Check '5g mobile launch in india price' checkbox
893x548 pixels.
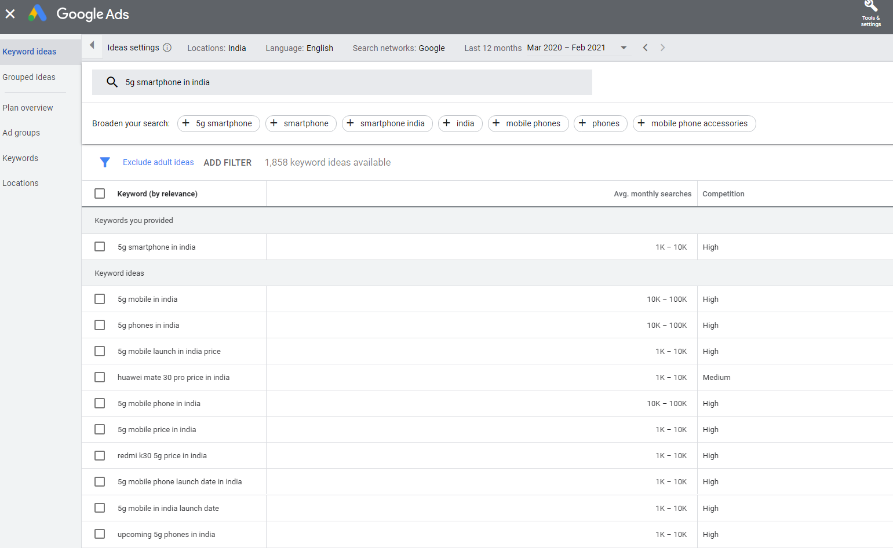(100, 351)
